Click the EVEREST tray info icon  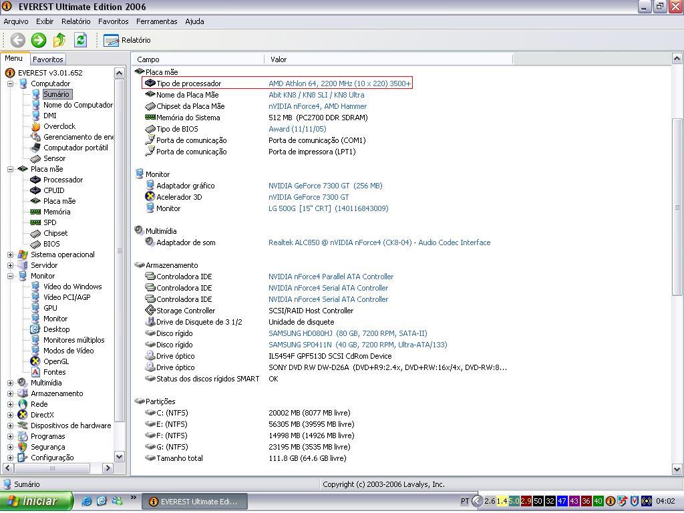pyautogui.click(x=611, y=501)
